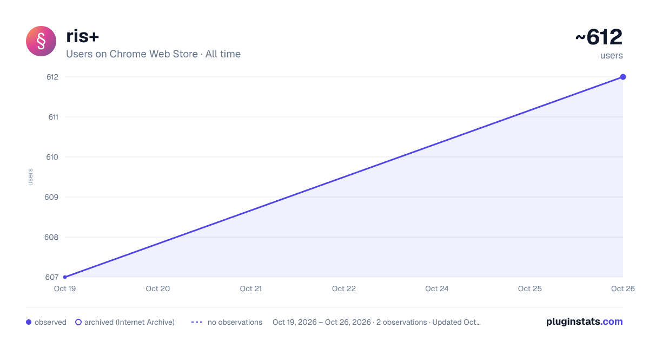Click the y-axis label 607
The width and height of the screenshot is (649, 341).
(52, 277)
